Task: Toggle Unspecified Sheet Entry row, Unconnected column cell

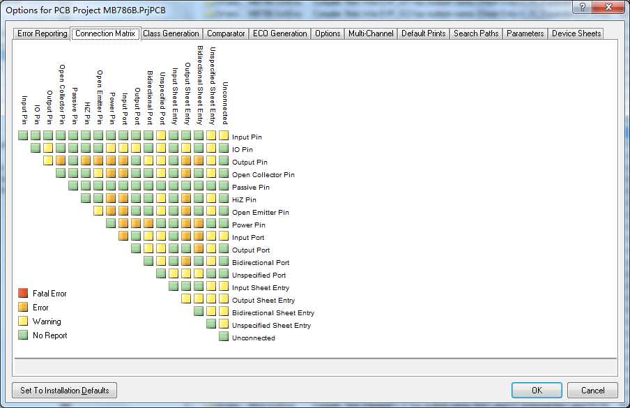Action: point(224,324)
